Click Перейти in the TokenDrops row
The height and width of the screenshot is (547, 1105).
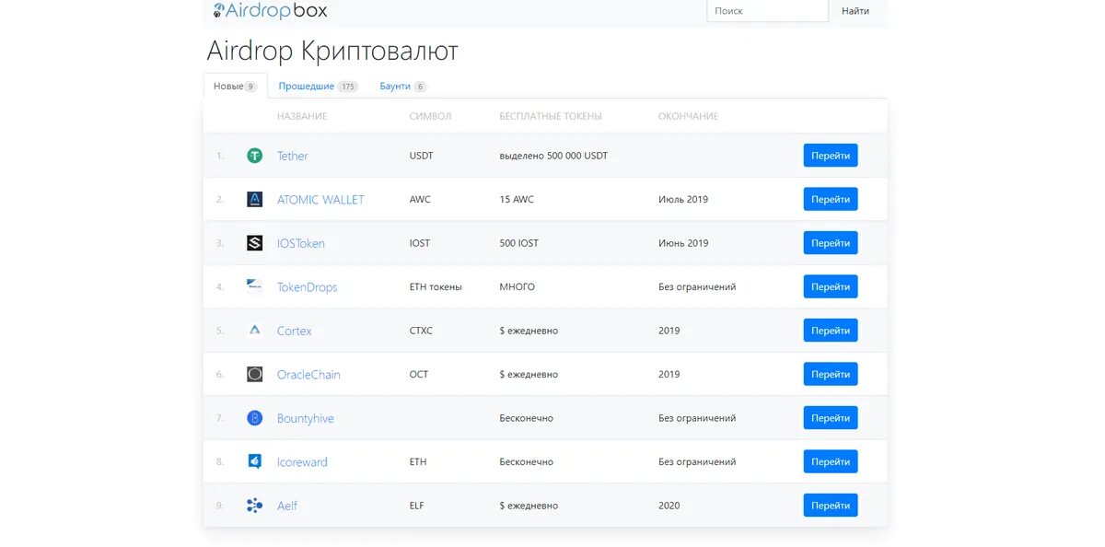click(831, 286)
